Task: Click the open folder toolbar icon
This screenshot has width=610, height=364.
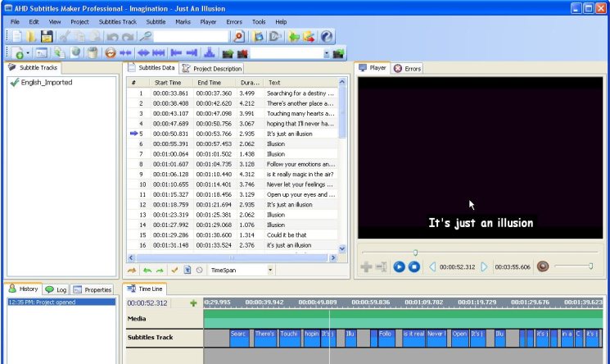Action: pyautogui.click(x=31, y=37)
